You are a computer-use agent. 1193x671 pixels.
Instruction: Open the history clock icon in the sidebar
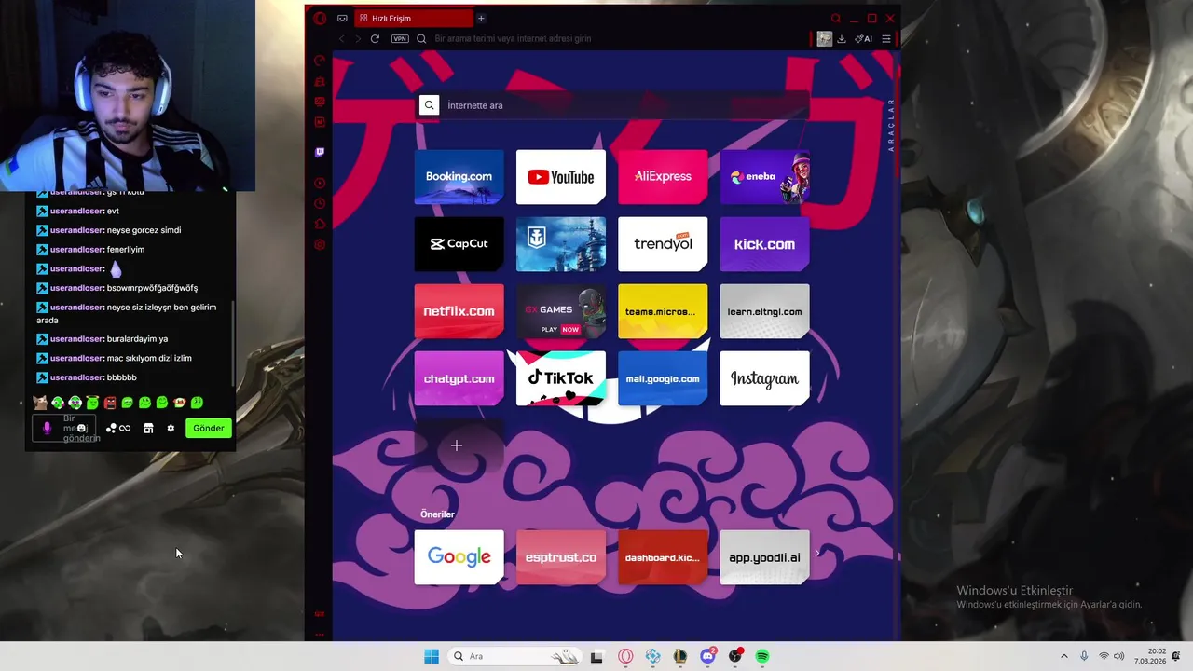tap(320, 203)
